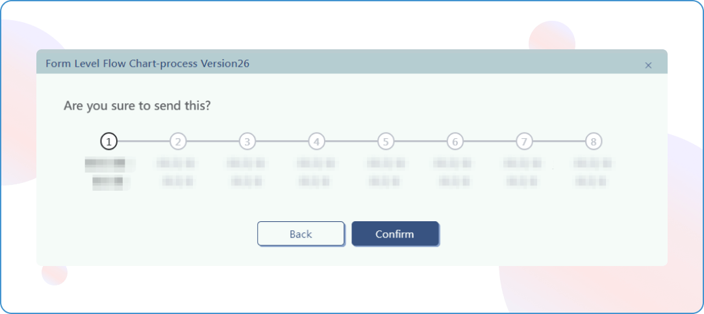Click the blurred label beneath step 2
The height and width of the screenshot is (314, 704).
point(177,173)
